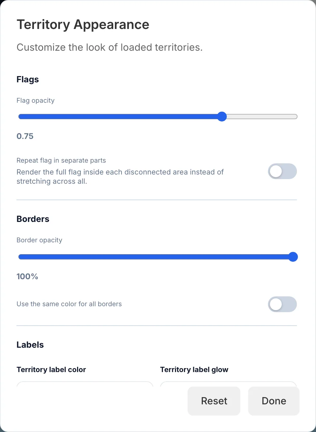The width and height of the screenshot is (316, 432).
Task: Click the Territory label glow heading
Action: [x=194, y=369]
